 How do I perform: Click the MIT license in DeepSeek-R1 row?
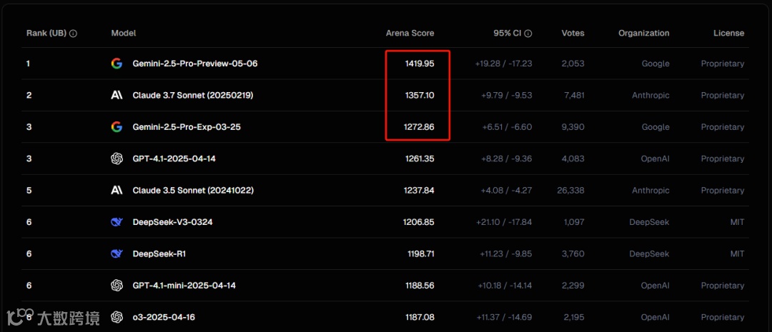coord(738,253)
